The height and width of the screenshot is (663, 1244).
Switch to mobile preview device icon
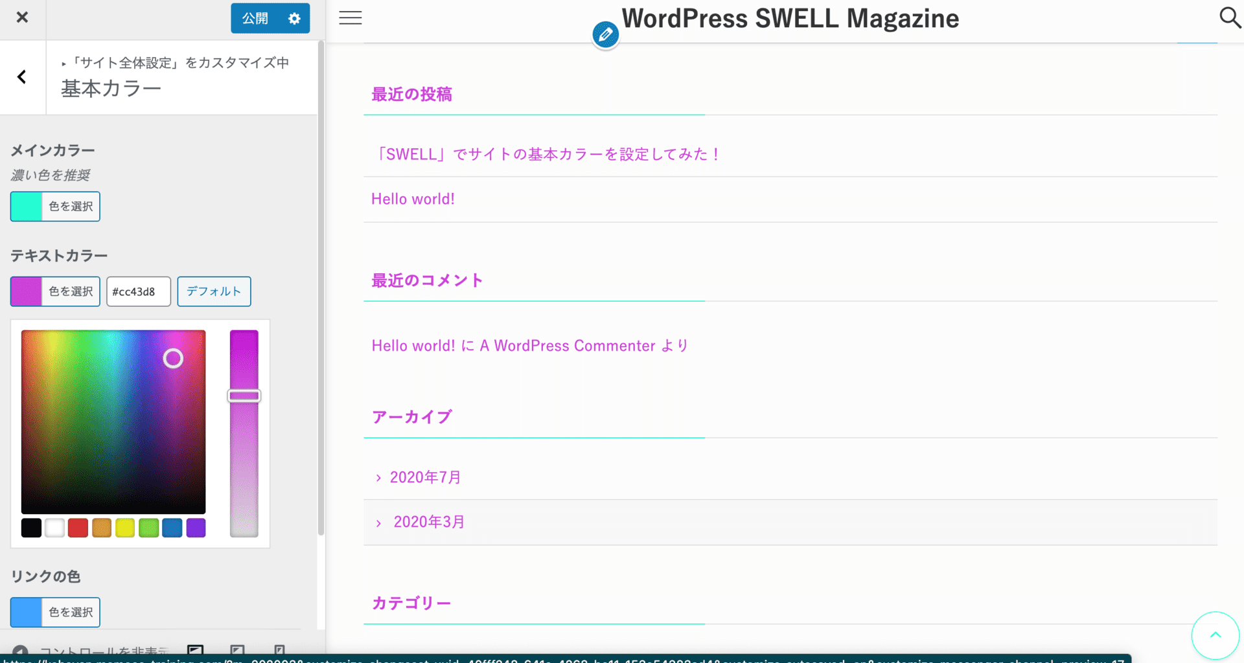click(279, 650)
